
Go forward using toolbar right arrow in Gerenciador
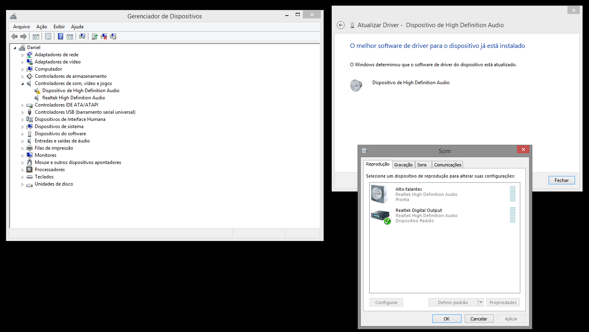(x=24, y=36)
